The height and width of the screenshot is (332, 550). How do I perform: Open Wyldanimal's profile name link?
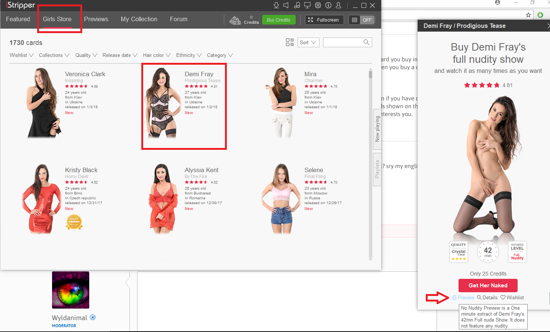[70, 318]
